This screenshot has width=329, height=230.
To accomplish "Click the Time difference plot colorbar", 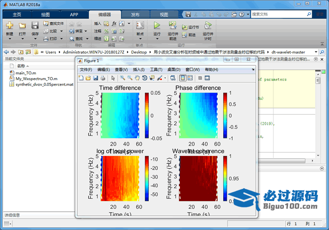I will point(147,115).
